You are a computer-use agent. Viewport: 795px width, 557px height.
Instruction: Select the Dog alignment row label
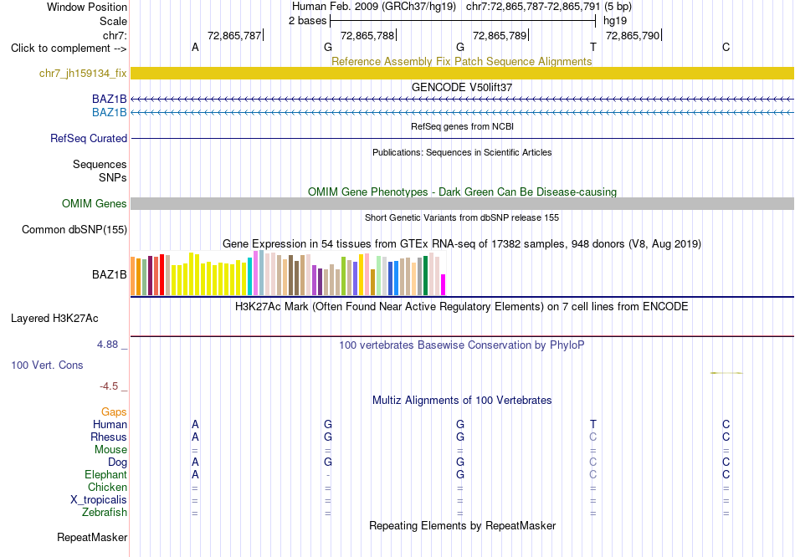117,462
